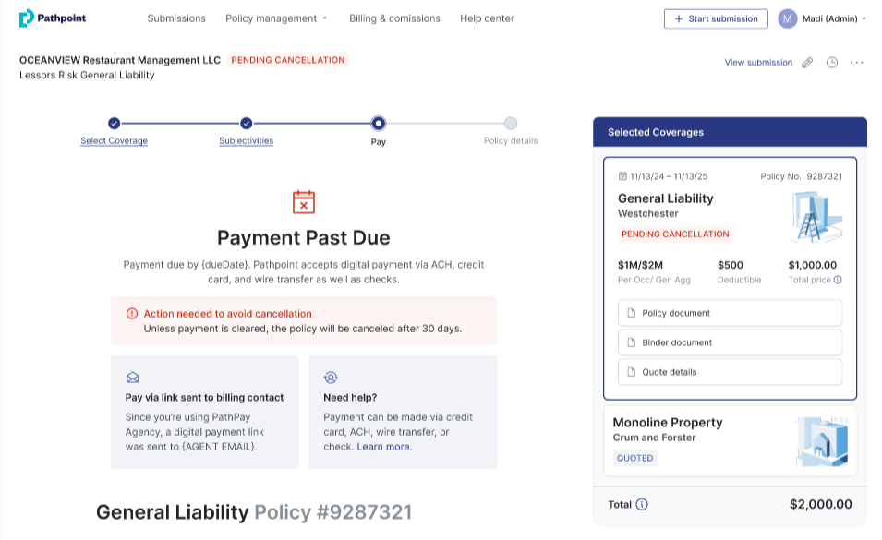The image size is (882, 540).
Task: Click the Total price info icon
Action: [838, 280]
